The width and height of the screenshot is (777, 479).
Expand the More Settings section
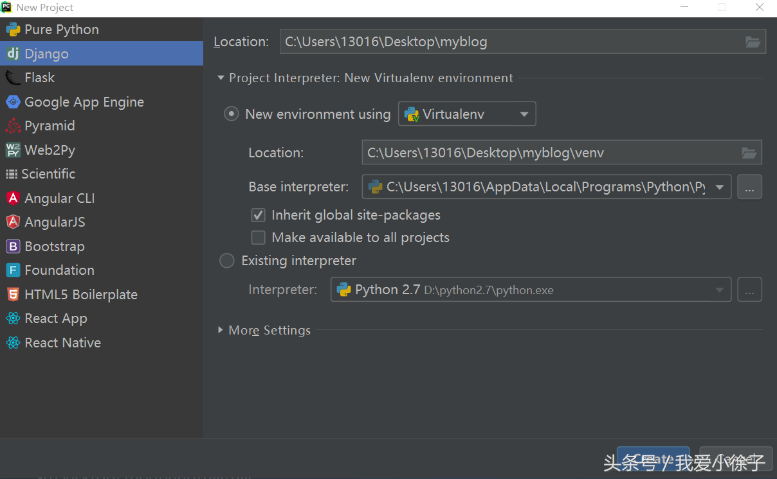point(221,330)
